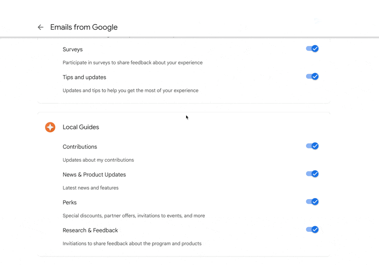
Task: Disable the Surveys email toggle
Action: tap(312, 49)
